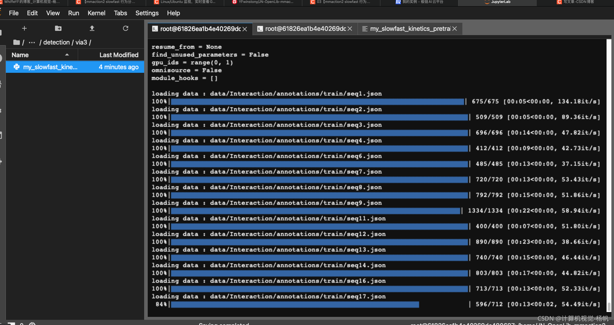Open the Edit menu
Viewport: 614px width, 325px height.
pos(32,13)
